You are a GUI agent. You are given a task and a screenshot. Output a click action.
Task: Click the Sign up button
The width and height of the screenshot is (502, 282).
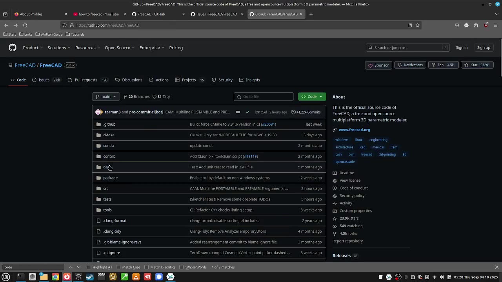[x=484, y=48]
